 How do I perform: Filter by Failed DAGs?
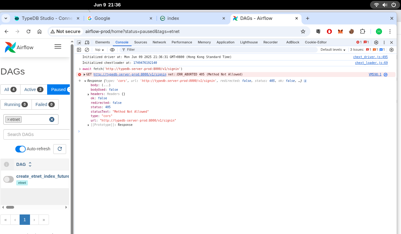(x=45, y=104)
